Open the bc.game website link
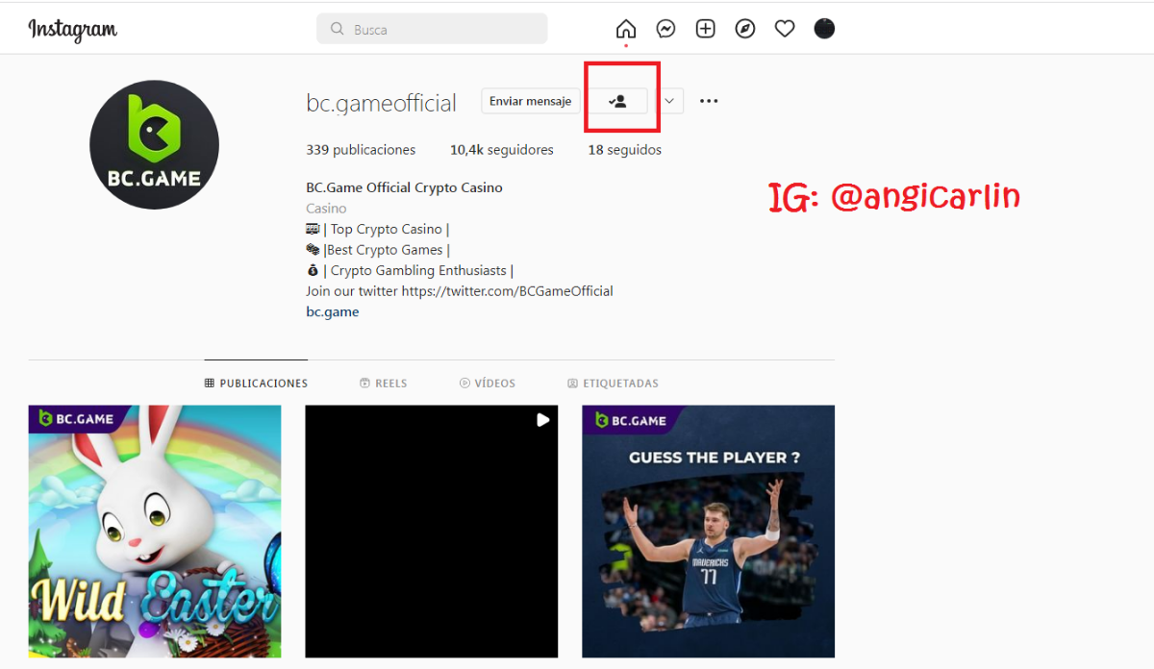 (x=333, y=312)
